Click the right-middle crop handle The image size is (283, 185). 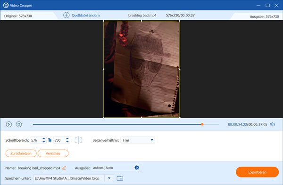point(180,69)
